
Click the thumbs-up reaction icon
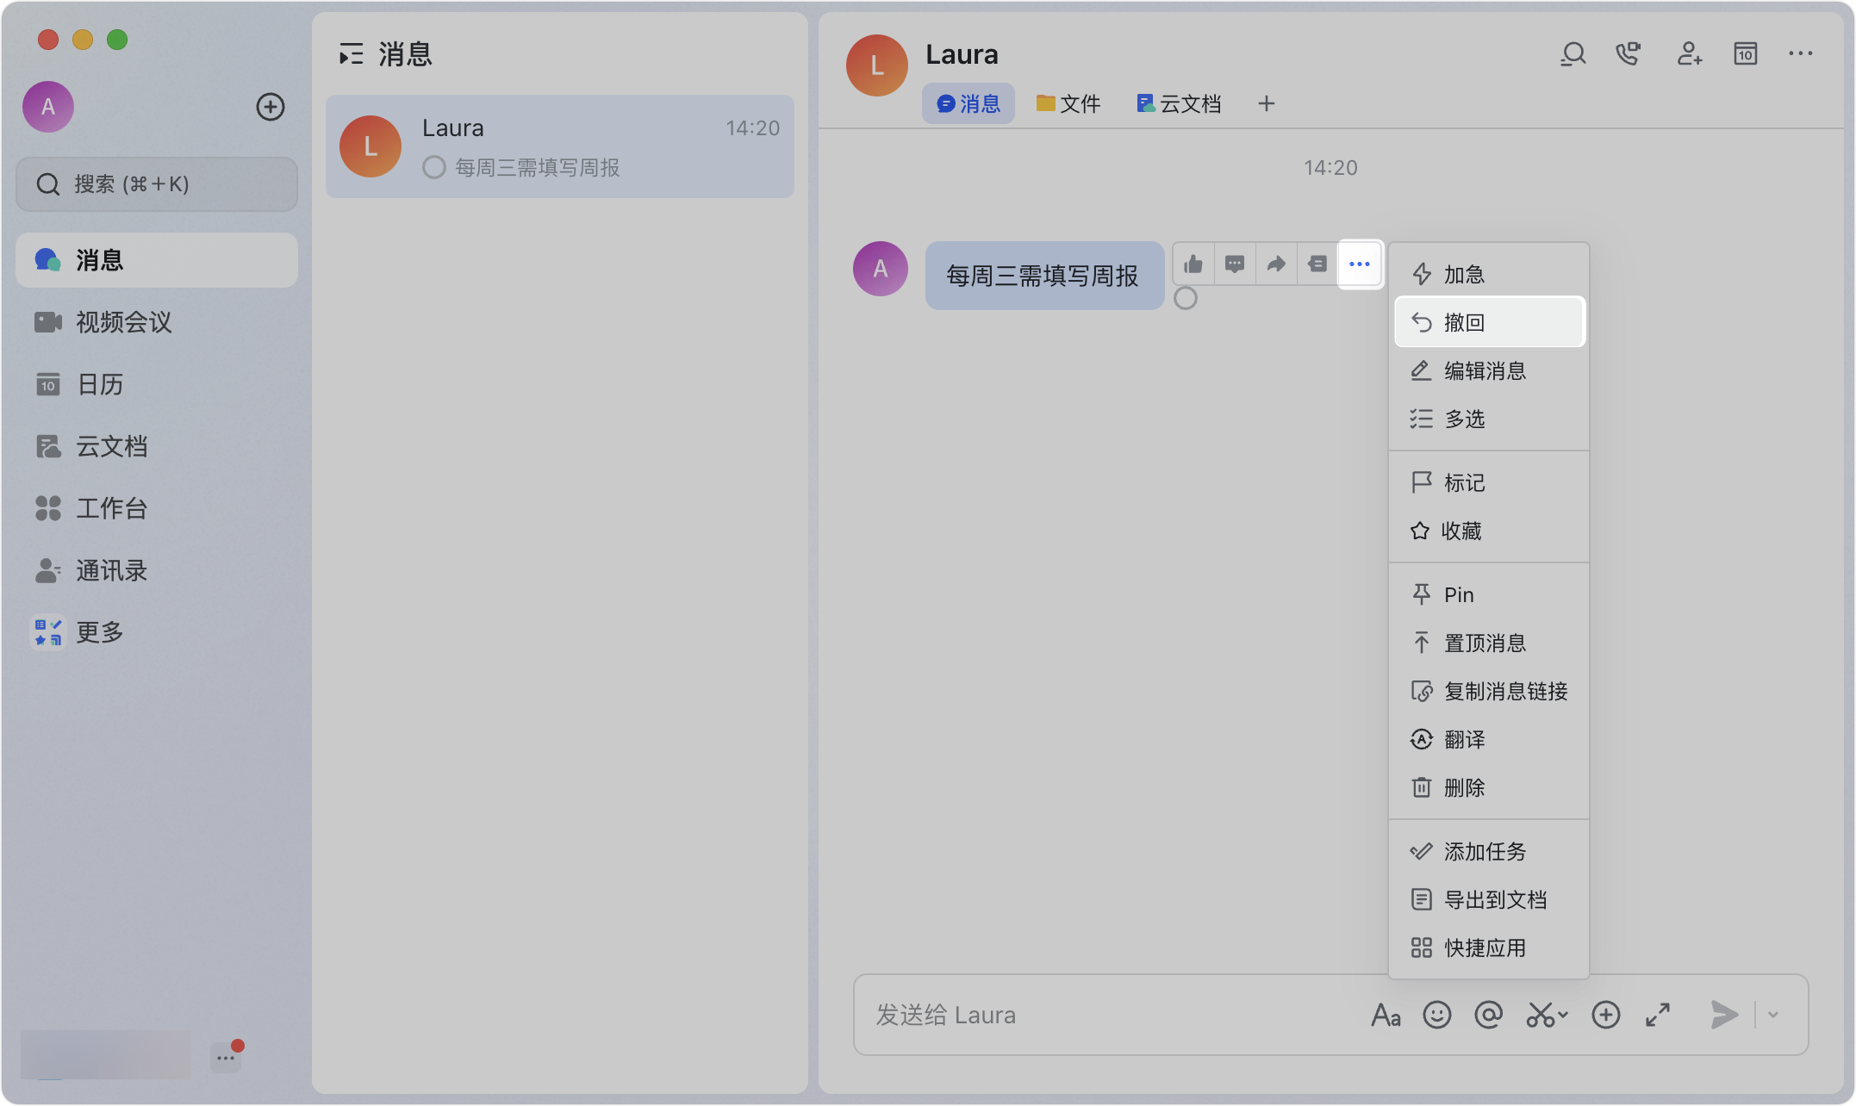[x=1193, y=264]
